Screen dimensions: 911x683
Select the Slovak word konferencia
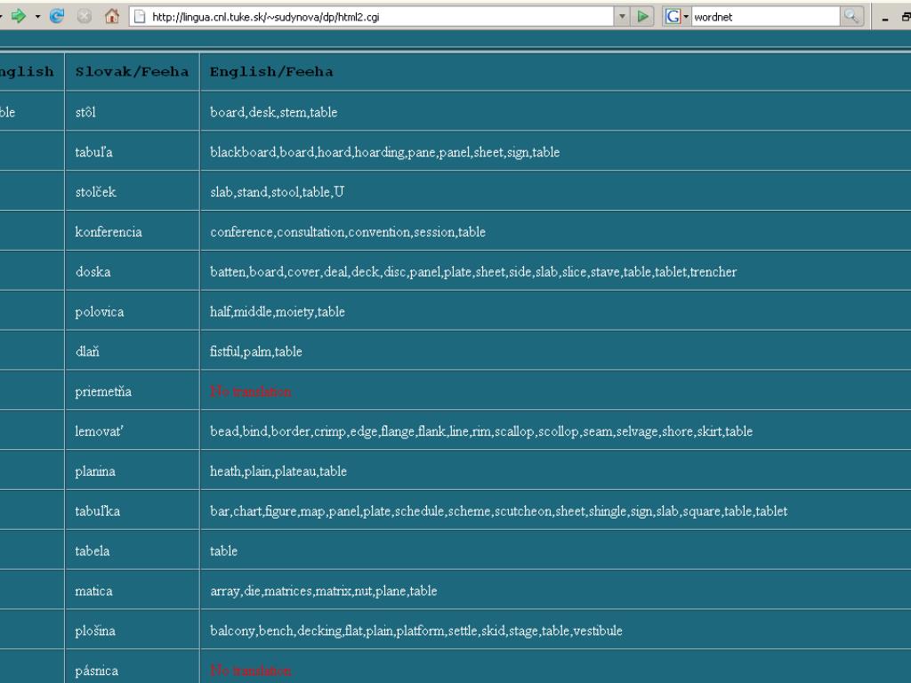click(108, 232)
